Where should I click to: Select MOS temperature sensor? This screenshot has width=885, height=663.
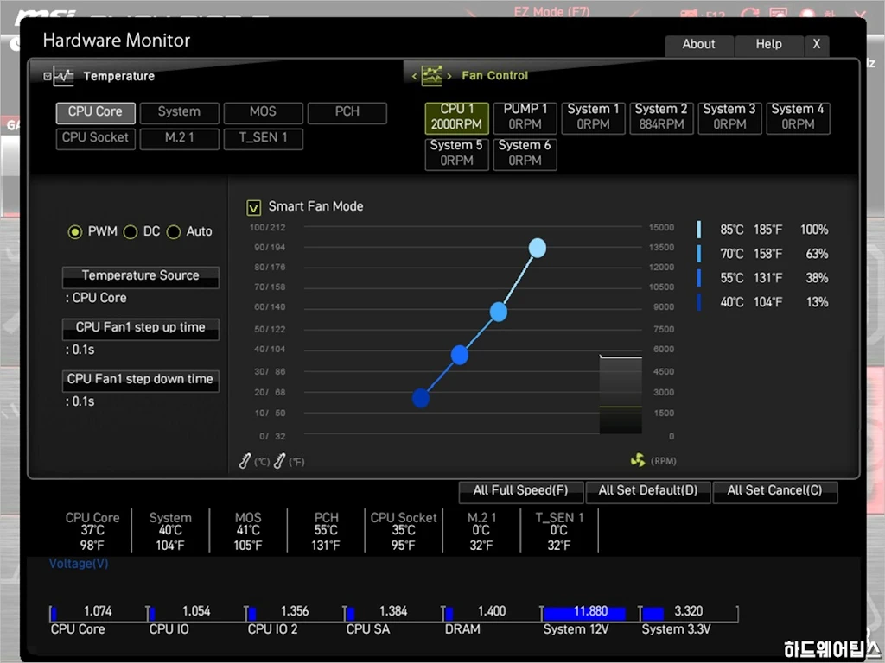pos(263,112)
